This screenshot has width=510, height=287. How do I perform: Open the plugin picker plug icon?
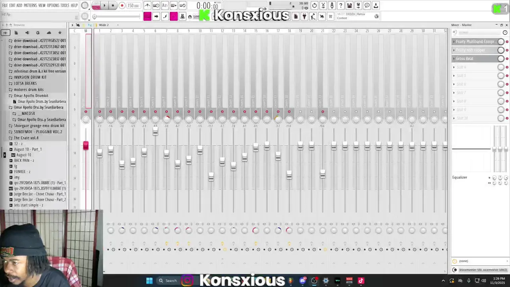coord(304,16)
